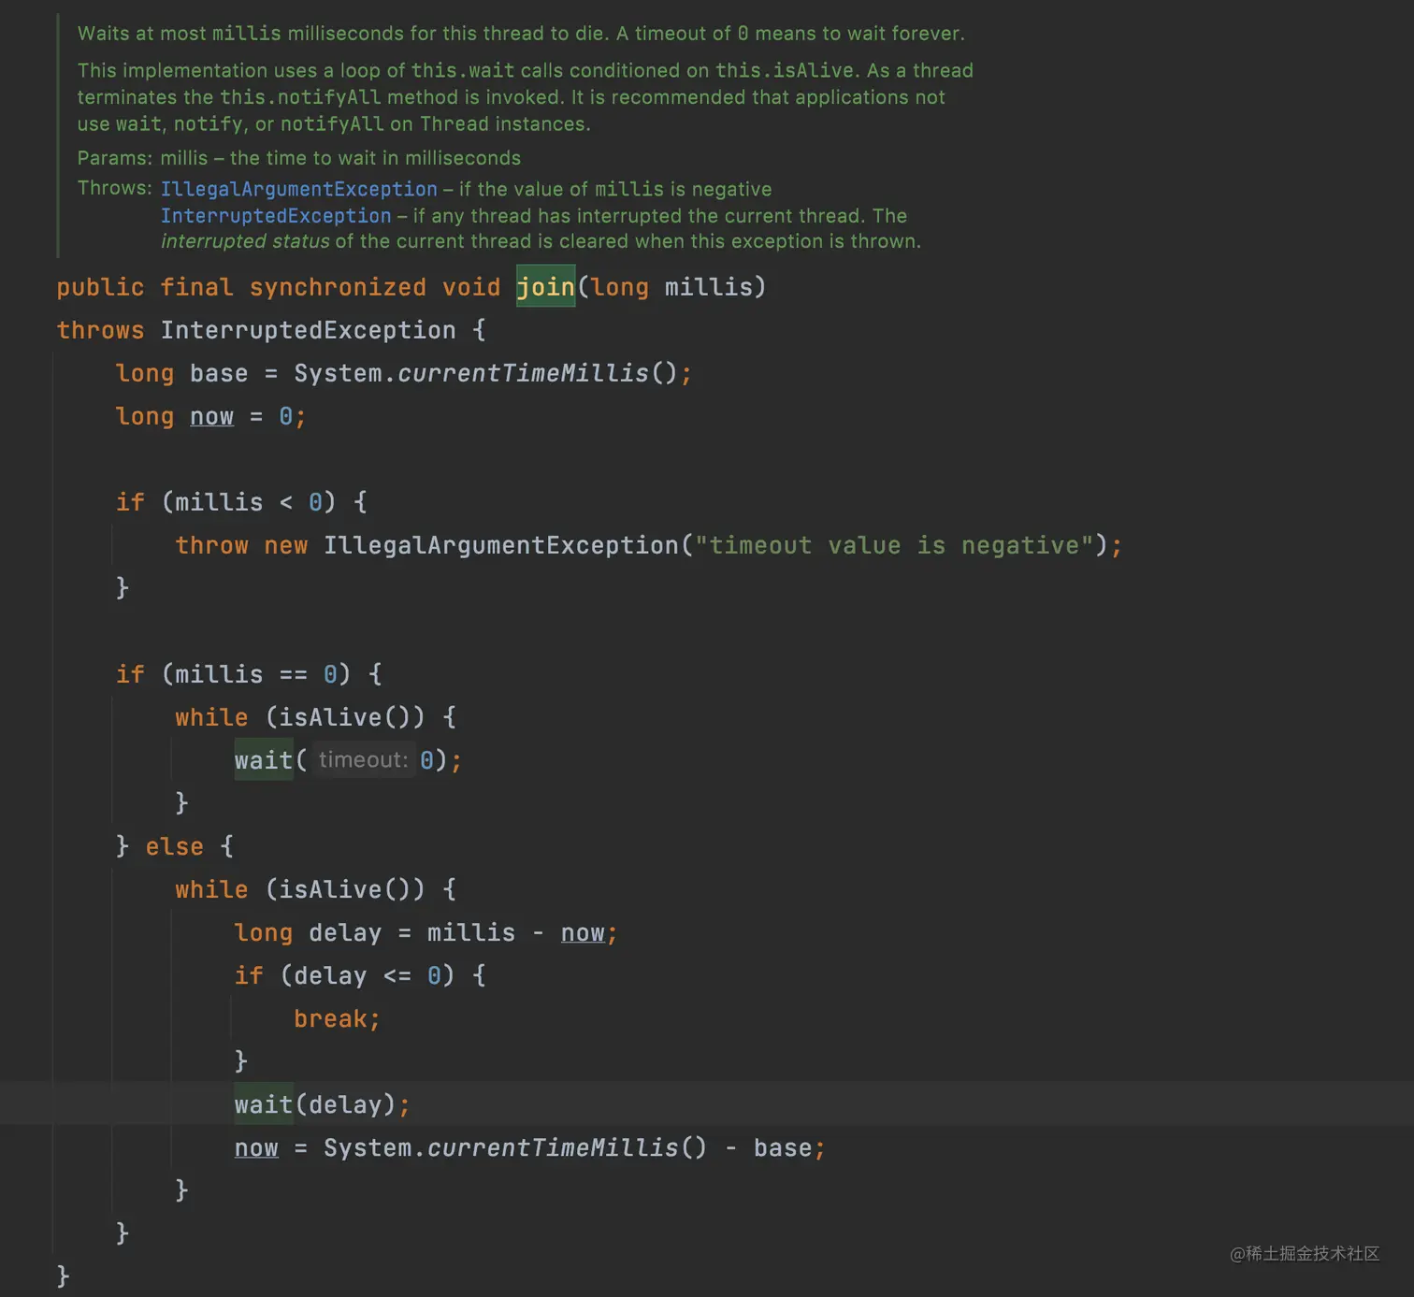
Task: Click the 'Throws:' label in the documentation
Action: click(114, 188)
